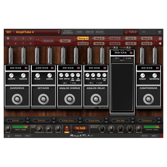Screen dimensions: 167x167
Task: Click the sensitivity knob on Compressor
Action: 154,75
